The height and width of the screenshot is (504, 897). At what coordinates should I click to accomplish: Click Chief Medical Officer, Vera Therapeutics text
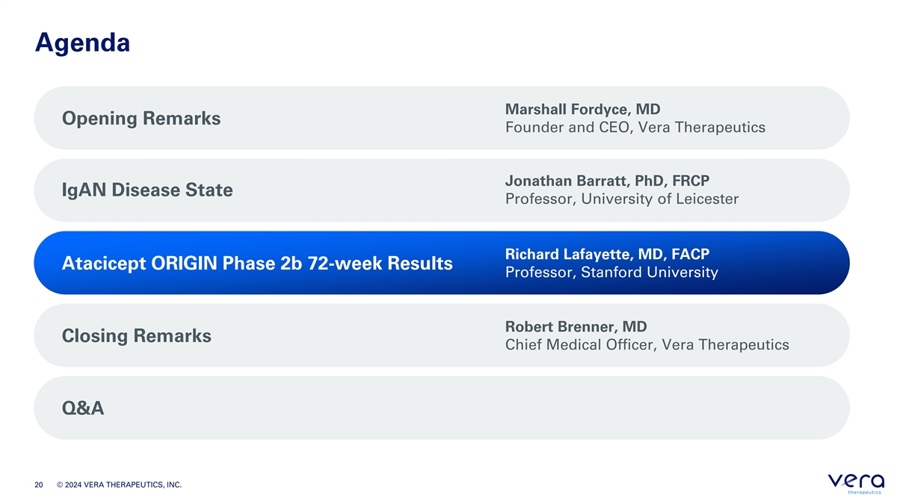647,345
